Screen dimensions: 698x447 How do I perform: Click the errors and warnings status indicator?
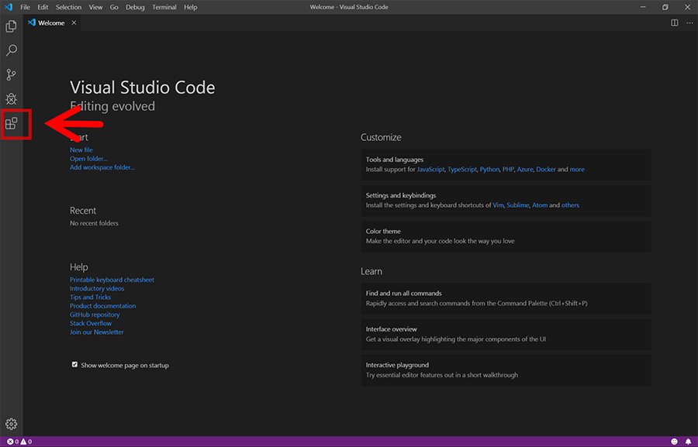(19, 442)
